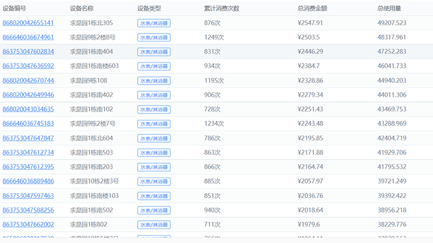The width and height of the screenshot is (433, 243).
Task: Click the 设备编号 column header
Action: (x=14, y=8)
